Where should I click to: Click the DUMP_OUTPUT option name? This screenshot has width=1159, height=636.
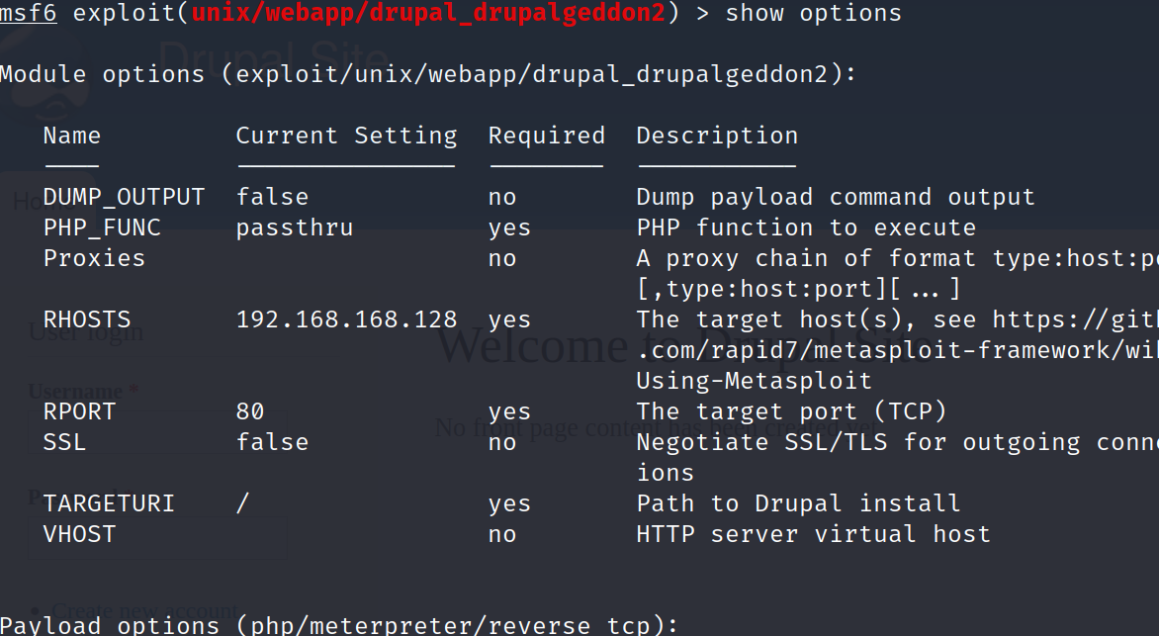coord(124,198)
